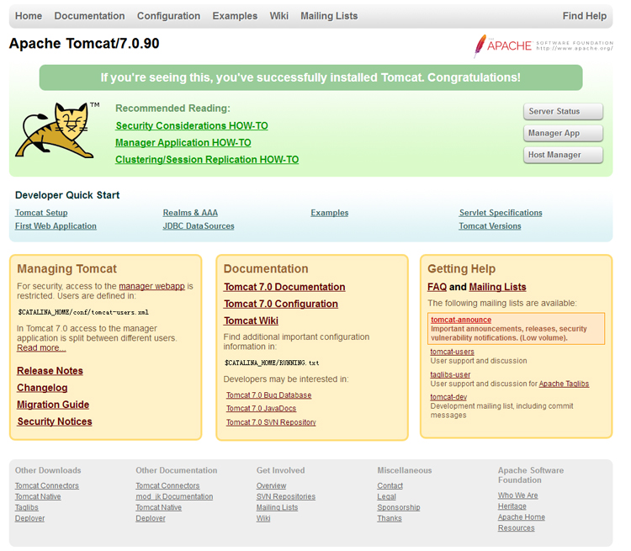Image resolution: width=631 pixels, height=551 pixels.
Task: Open the Heritage footer link
Action: click(512, 506)
